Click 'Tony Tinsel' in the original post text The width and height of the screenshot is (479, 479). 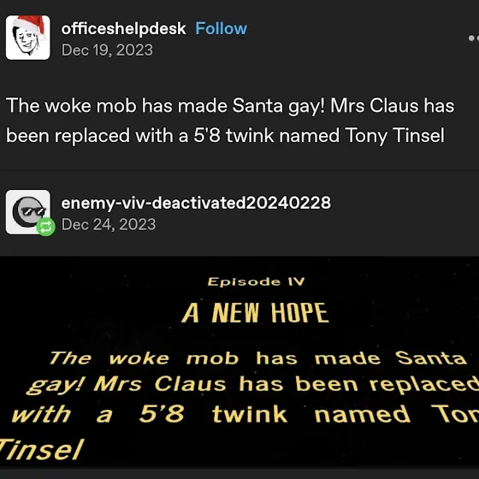394,135
